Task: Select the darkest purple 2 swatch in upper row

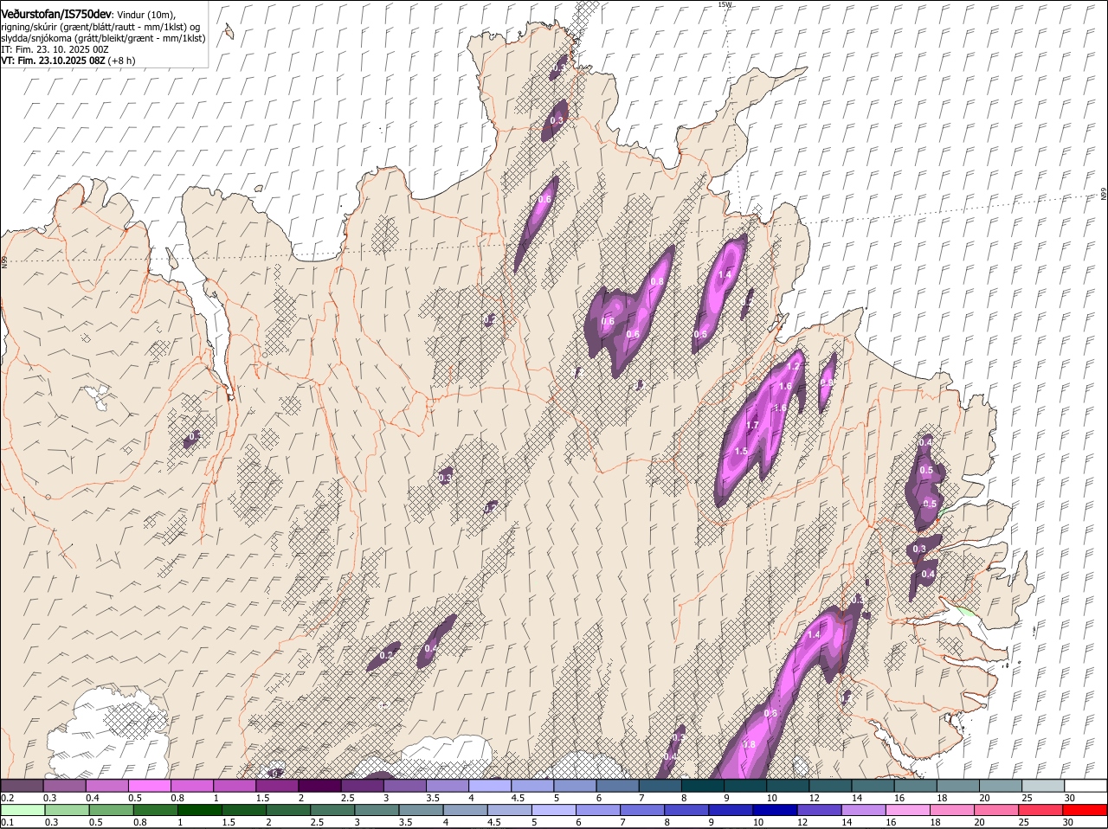Action: point(319,786)
